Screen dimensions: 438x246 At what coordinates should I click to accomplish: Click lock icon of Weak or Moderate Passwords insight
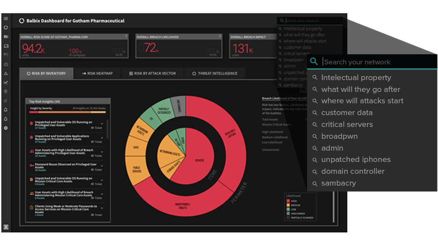31,207
